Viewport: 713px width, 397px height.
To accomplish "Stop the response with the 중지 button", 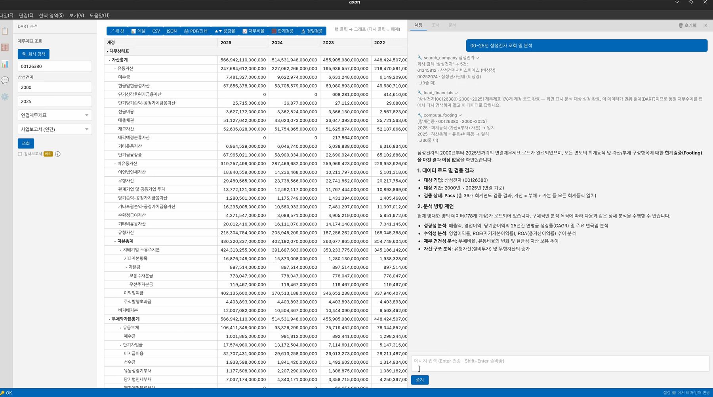I will [420, 380].
